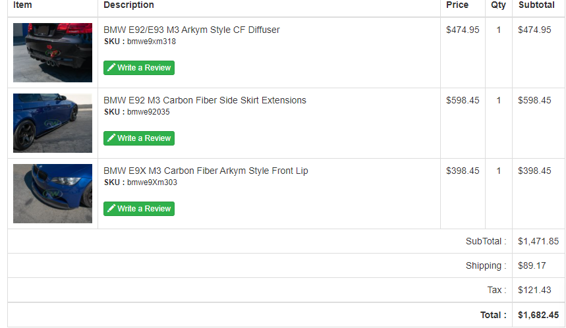Click the Shipping cost $89.17
Image resolution: width=566 pixels, height=328 pixels.
[x=532, y=265]
